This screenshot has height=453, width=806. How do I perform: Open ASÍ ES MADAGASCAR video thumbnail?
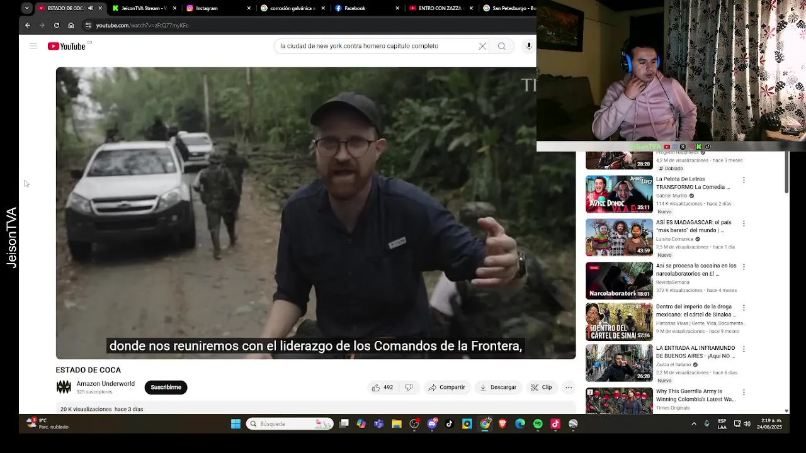pyautogui.click(x=620, y=238)
